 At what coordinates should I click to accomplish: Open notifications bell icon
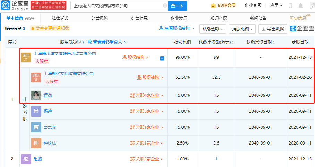click(300, 6)
